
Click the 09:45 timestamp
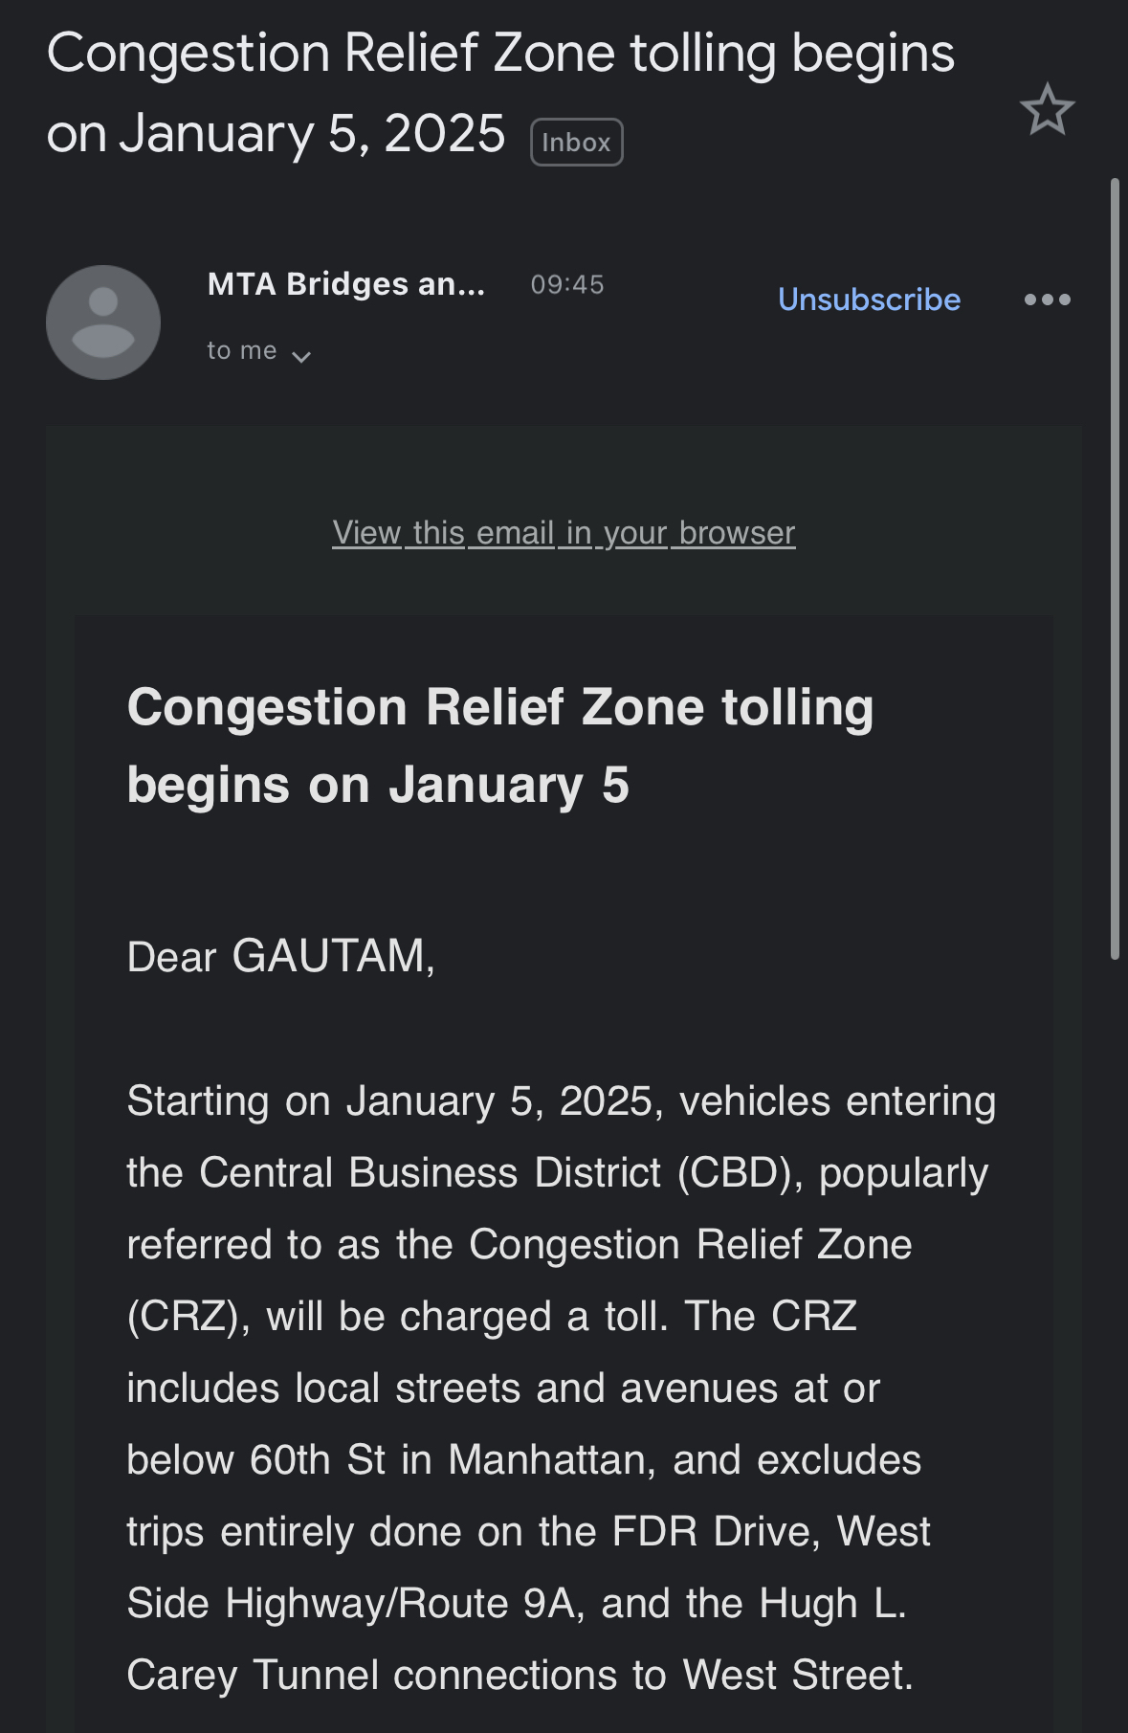[x=567, y=284]
